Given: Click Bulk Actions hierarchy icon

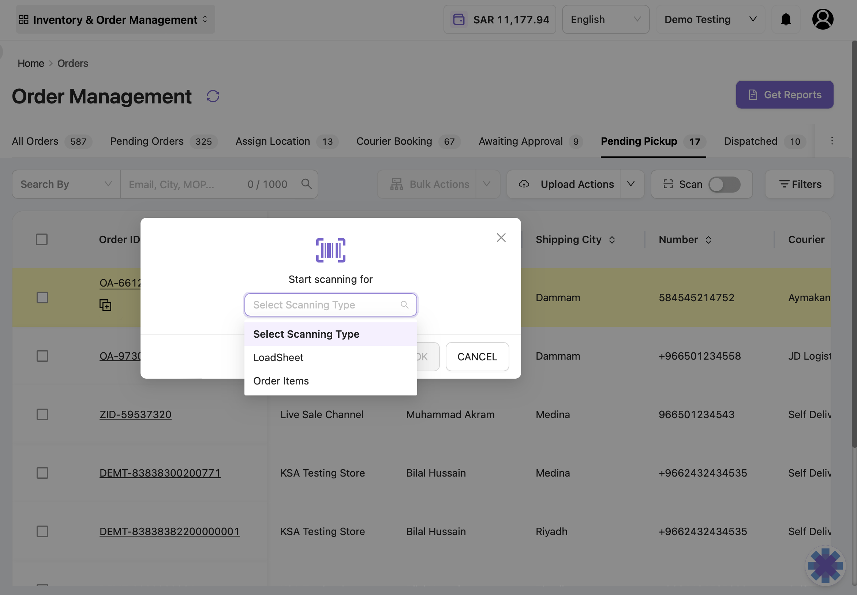Looking at the screenshot, I should [x=396, y=184].
